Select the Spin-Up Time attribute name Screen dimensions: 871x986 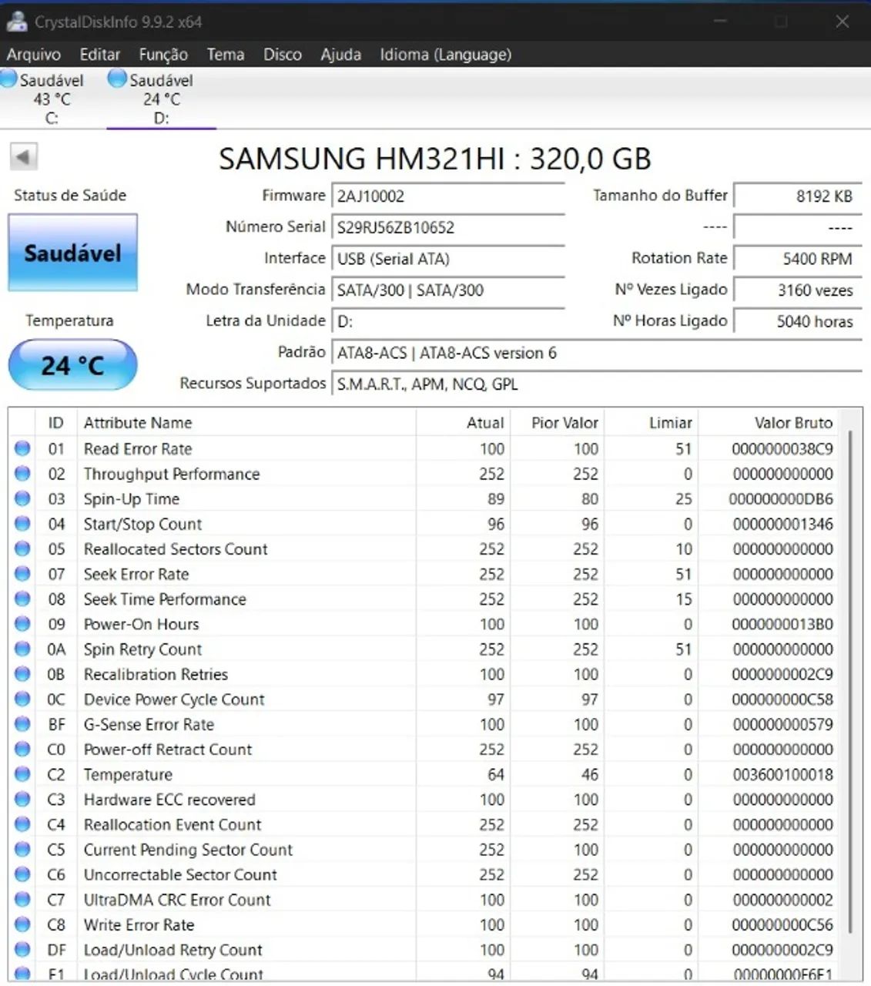point(132,498)
